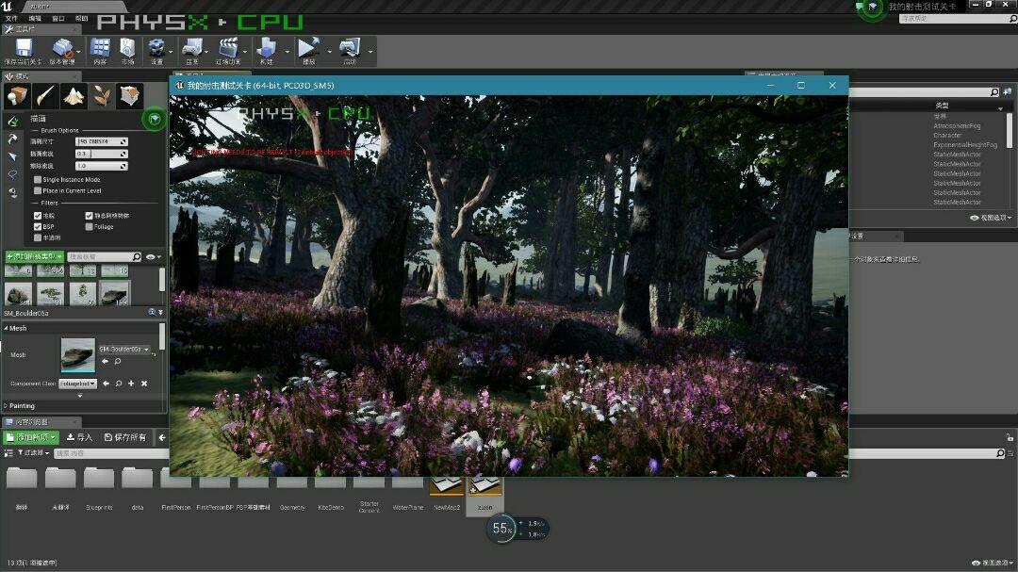The height and width of the screenshot is (572, 1018).
Task: Select the Foliage mode leaf icon
Action: tap(102, 96)
